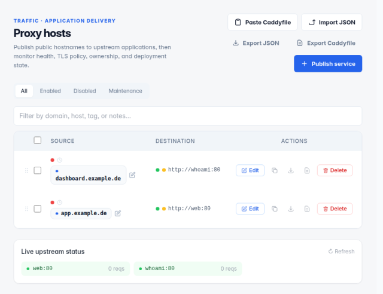This screenshot has width=383, height=294.
Task: Click the SOURCE column header
Action: tap(62, 141)
